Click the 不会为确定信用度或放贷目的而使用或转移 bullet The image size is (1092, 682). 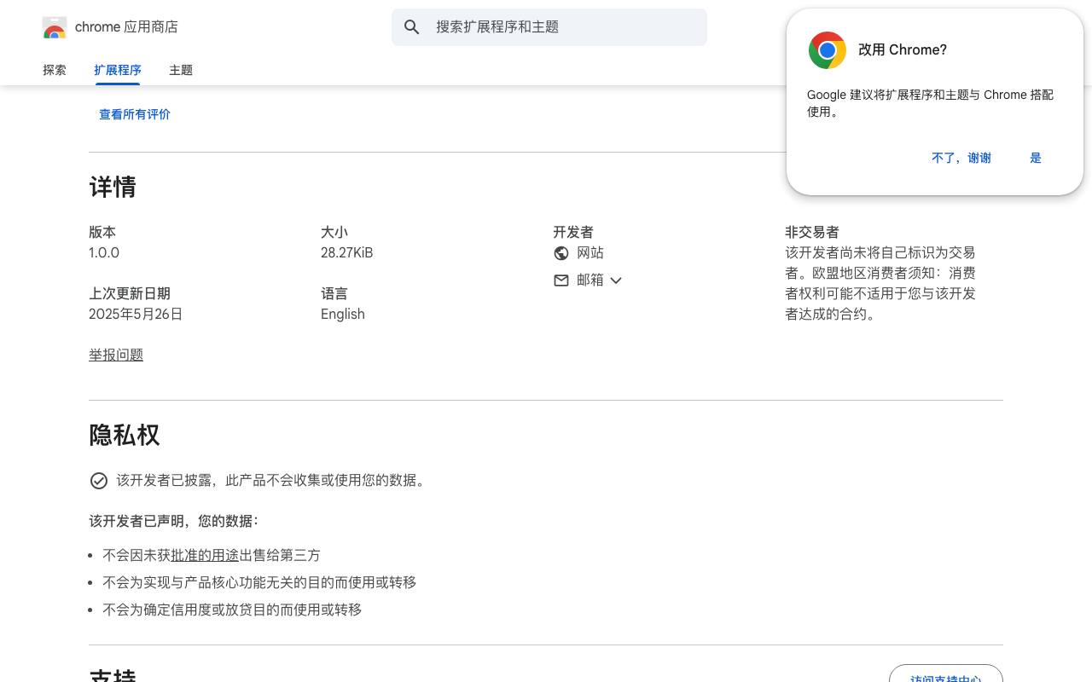(x=232, y=610)
